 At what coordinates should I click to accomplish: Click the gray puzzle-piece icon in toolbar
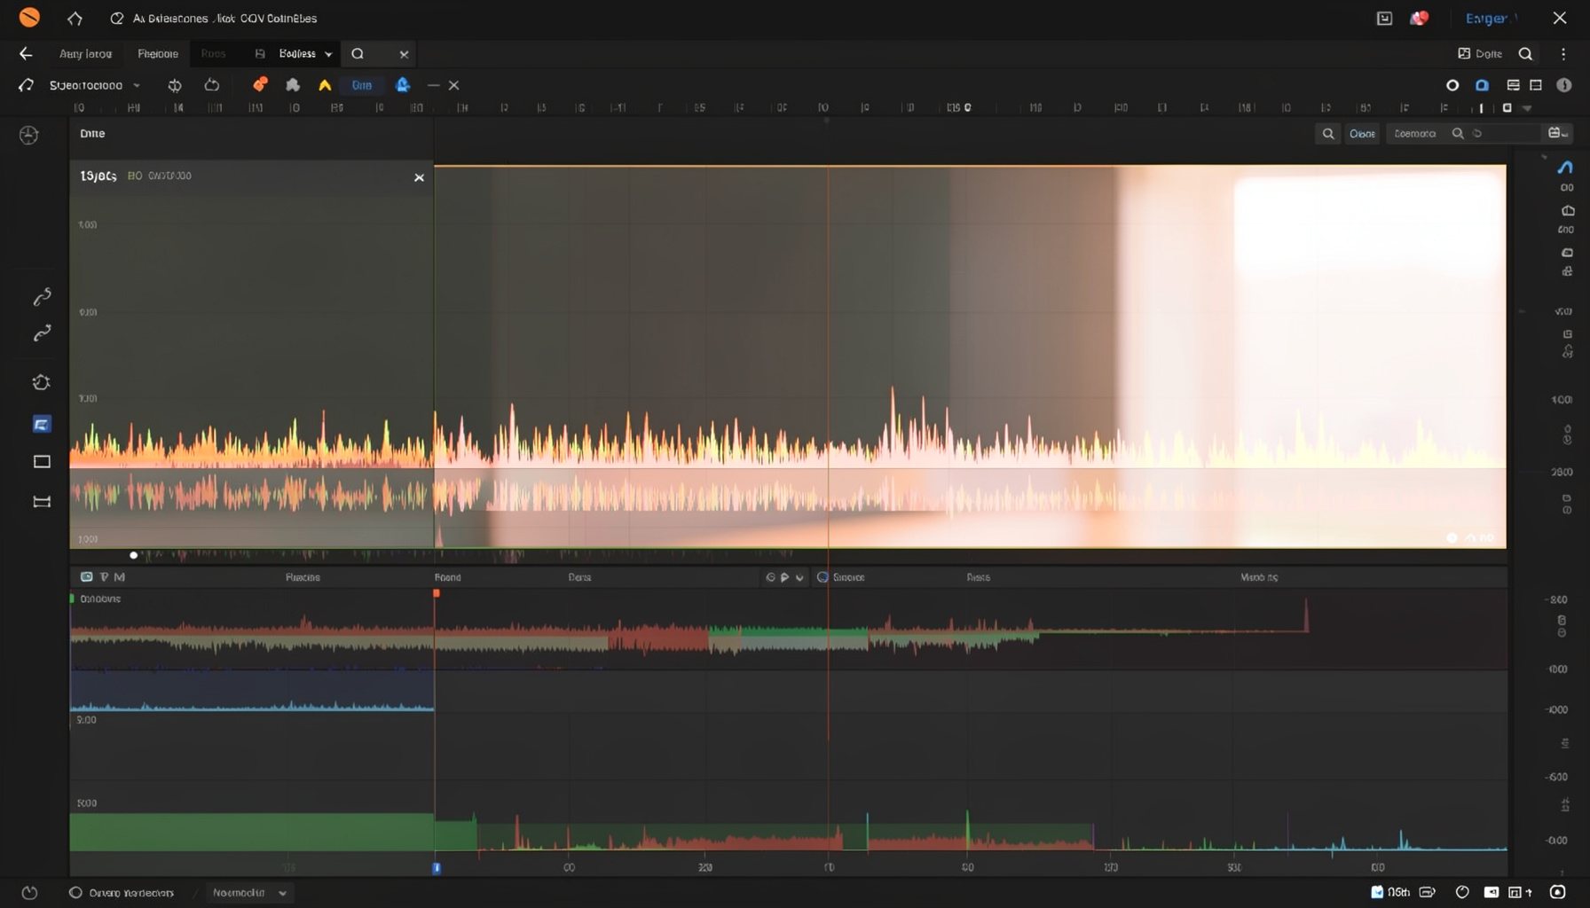pyautogui.click(x=293, y=85)
